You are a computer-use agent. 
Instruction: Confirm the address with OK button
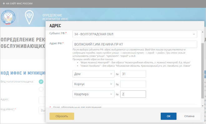click(x=169, y=116)
